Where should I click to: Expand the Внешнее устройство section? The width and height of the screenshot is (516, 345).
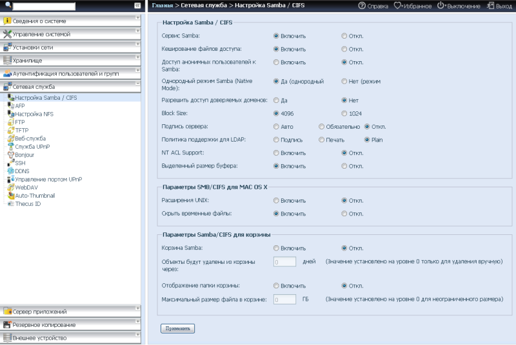(138, 334)
